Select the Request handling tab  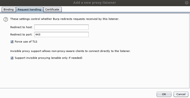coord(29,9)
